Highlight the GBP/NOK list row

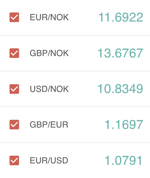point(75,53)
